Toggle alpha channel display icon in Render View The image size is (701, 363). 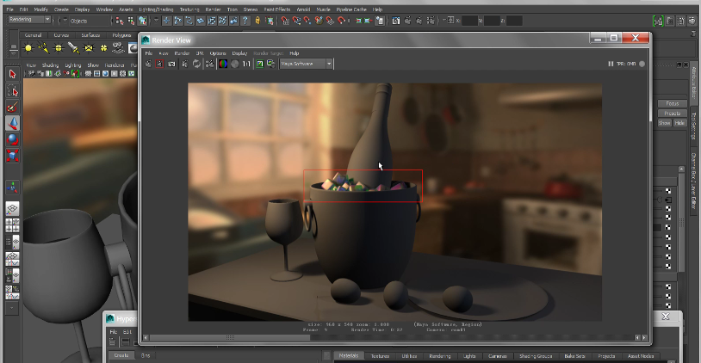tap(235, 64)
